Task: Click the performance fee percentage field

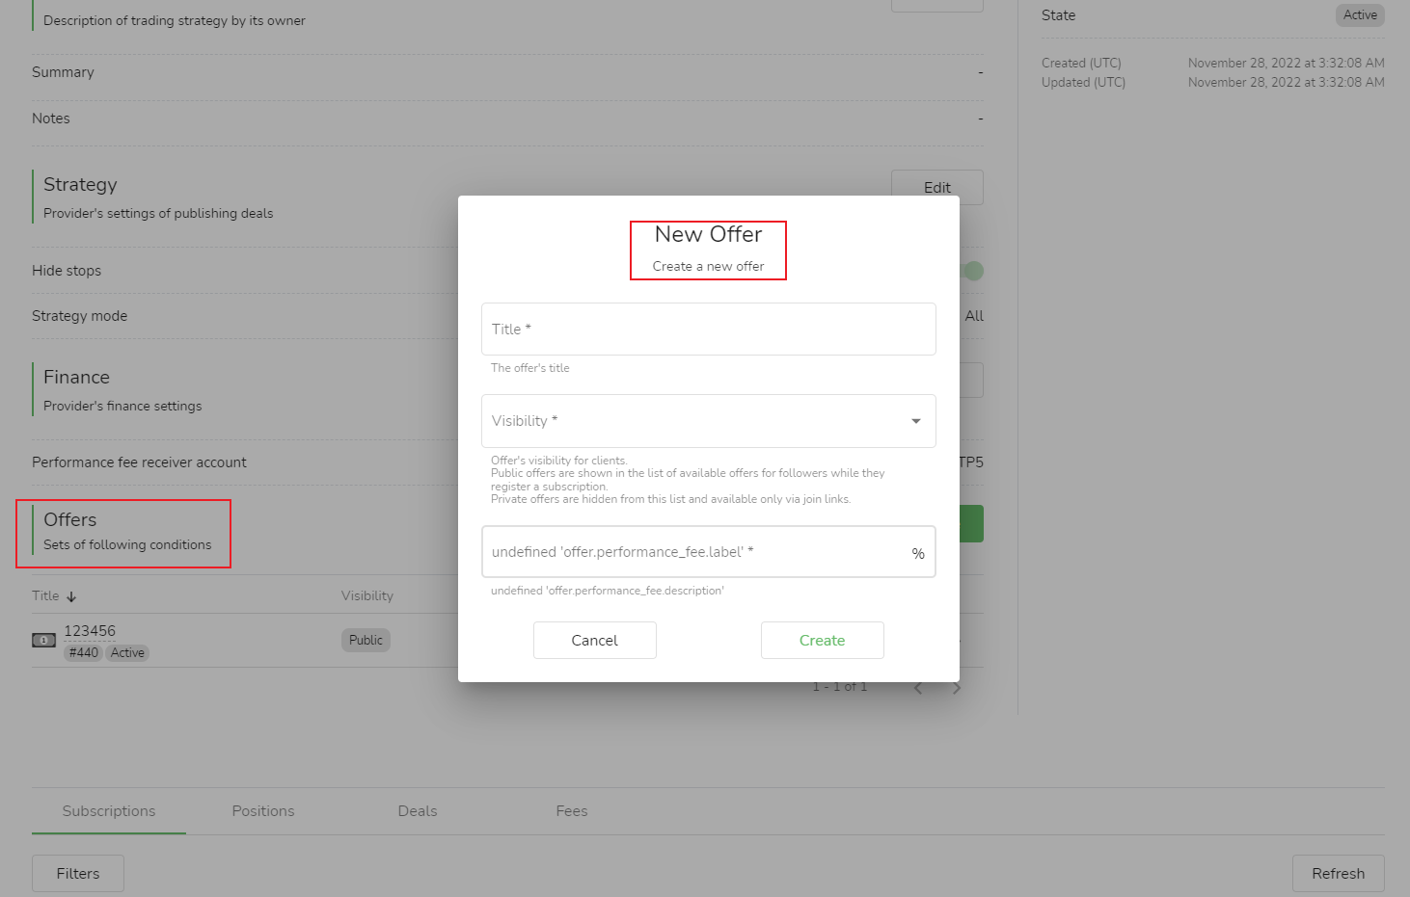Action: 694,552
